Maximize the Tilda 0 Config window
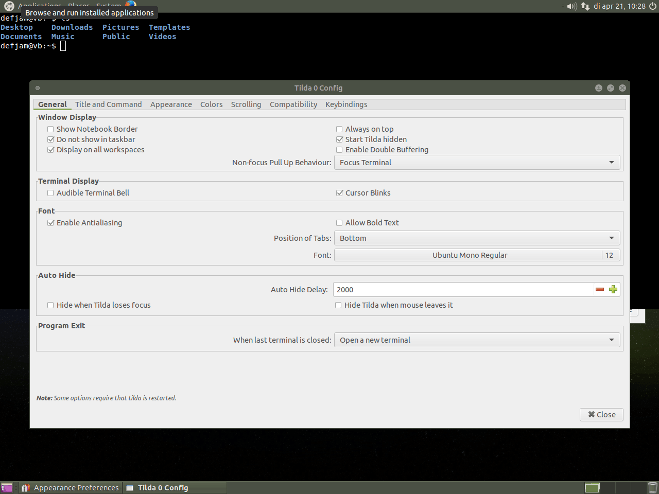Screen dimensions: 659x494 [611, 88]
